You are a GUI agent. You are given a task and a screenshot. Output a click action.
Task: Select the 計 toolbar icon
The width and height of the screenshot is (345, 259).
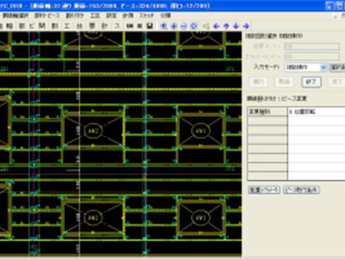pos(105,25)
